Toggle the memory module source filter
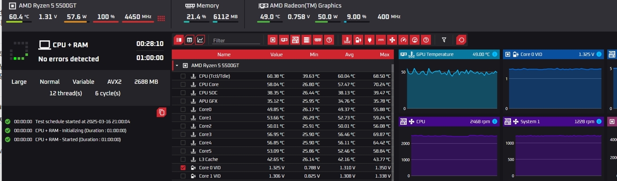The height and width of the screenshot is (181, 617). 318,40
